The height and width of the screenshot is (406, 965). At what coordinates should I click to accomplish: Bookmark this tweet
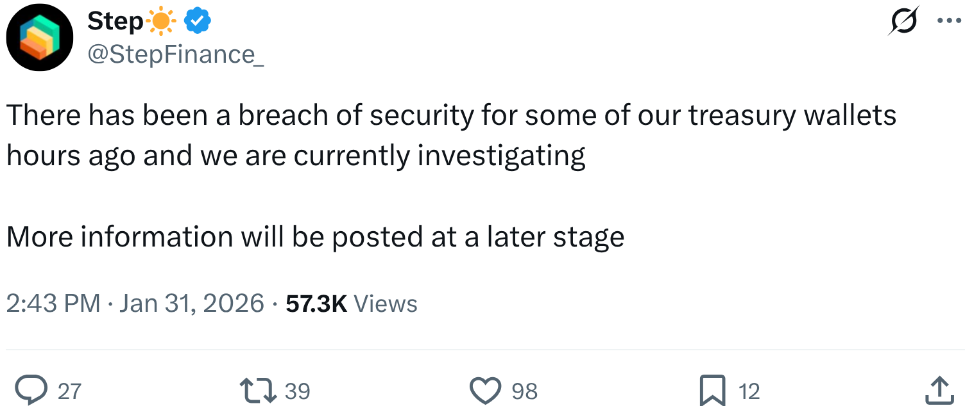click(x=712, y=390)
